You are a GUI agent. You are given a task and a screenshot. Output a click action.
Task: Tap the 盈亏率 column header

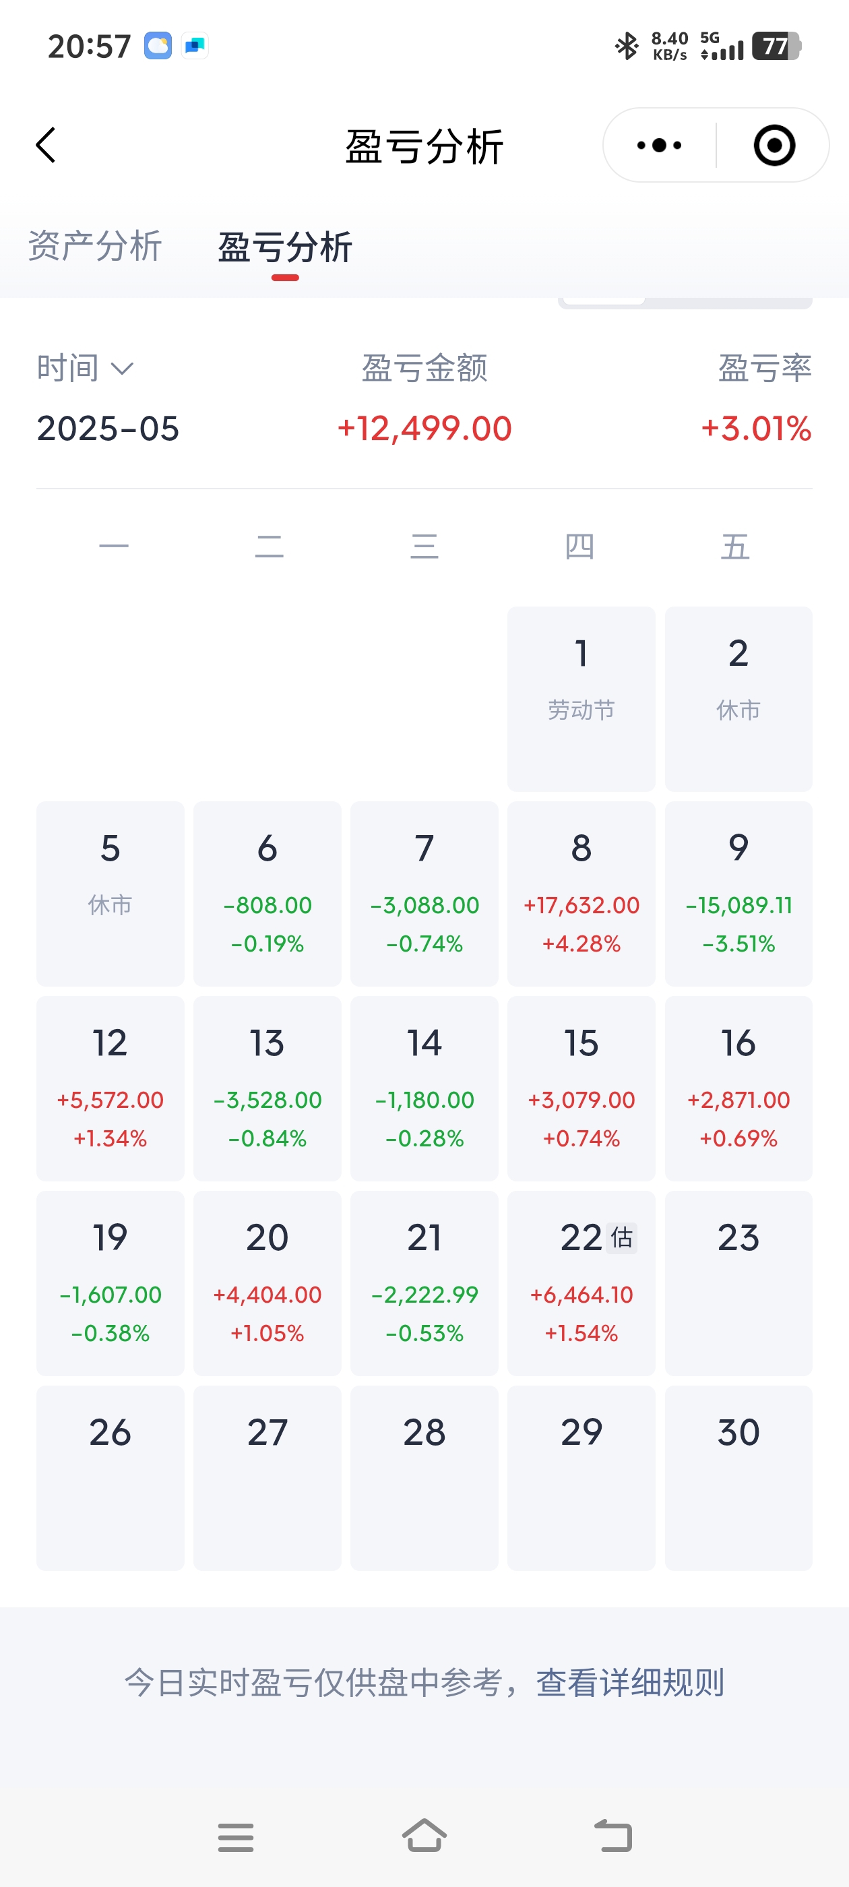tap(764, 368)
